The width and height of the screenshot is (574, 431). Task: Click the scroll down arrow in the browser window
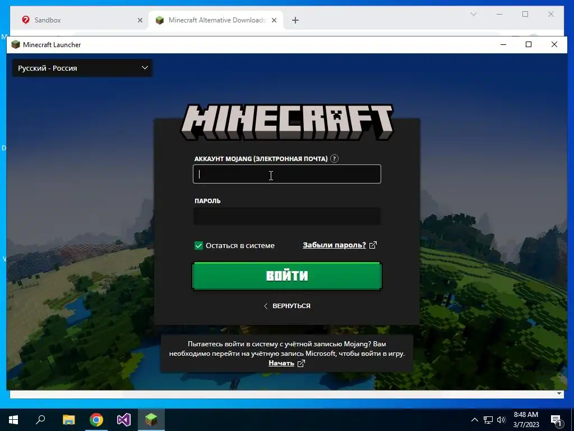(559, 393)
